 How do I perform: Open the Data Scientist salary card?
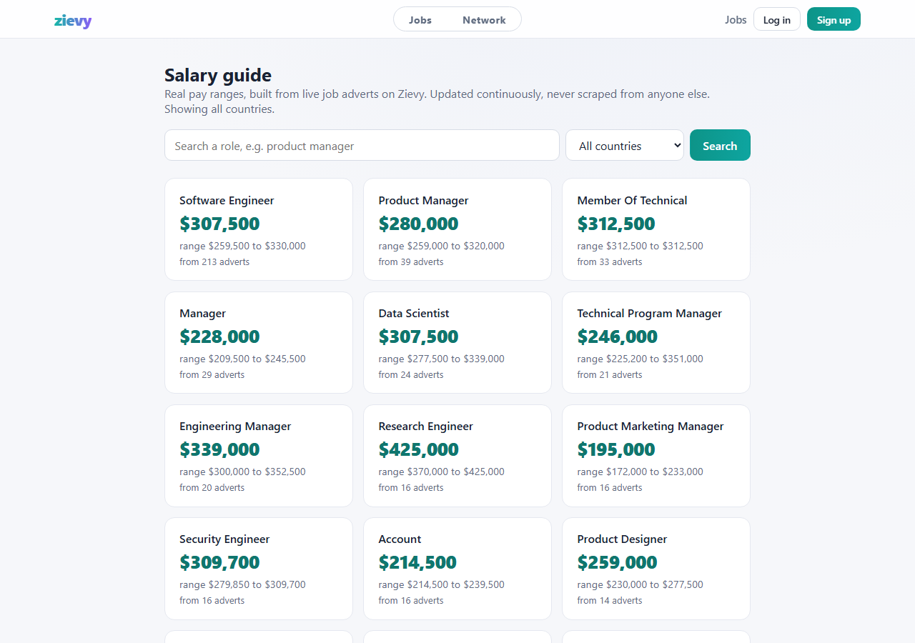coord(457,342)
